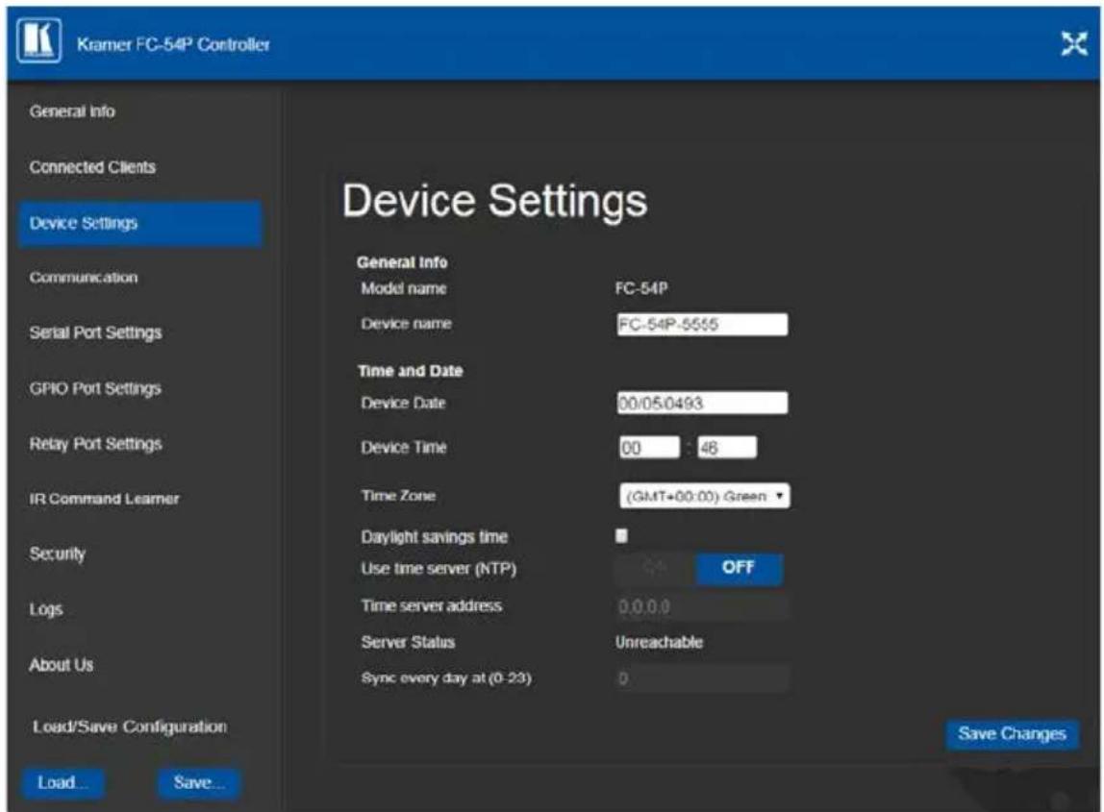Toggle fullscreen with the expand arrows icon
Viewport: 1104px width, 812px height.
(1074, 43)
